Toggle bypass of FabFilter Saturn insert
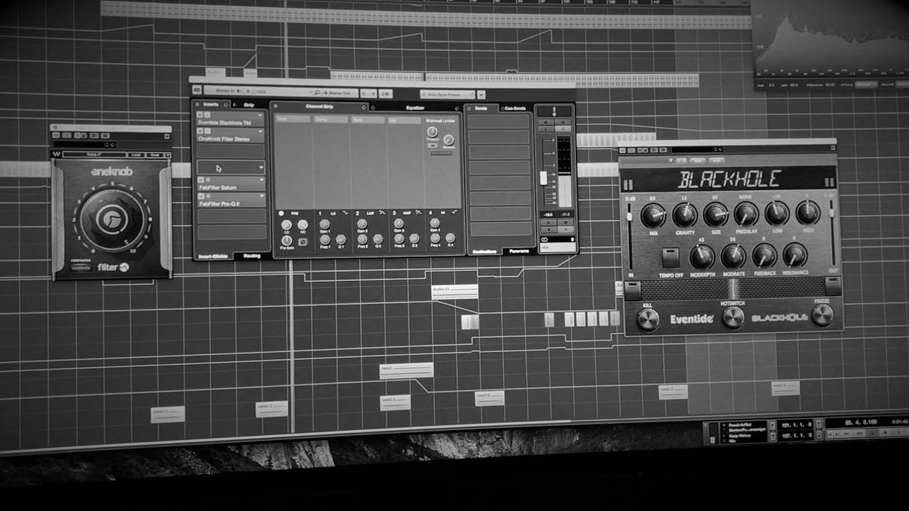Viewport: 909px width, 511px height. 200,180
